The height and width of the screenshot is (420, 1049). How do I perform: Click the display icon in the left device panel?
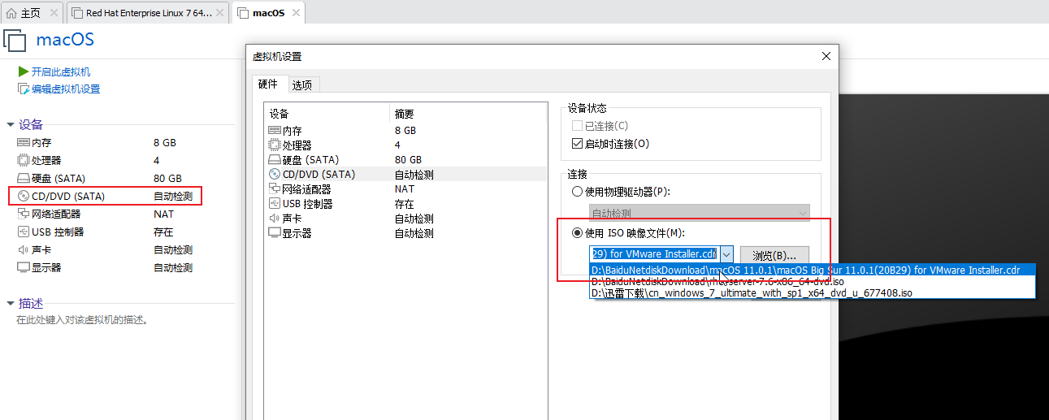(24, 268)
